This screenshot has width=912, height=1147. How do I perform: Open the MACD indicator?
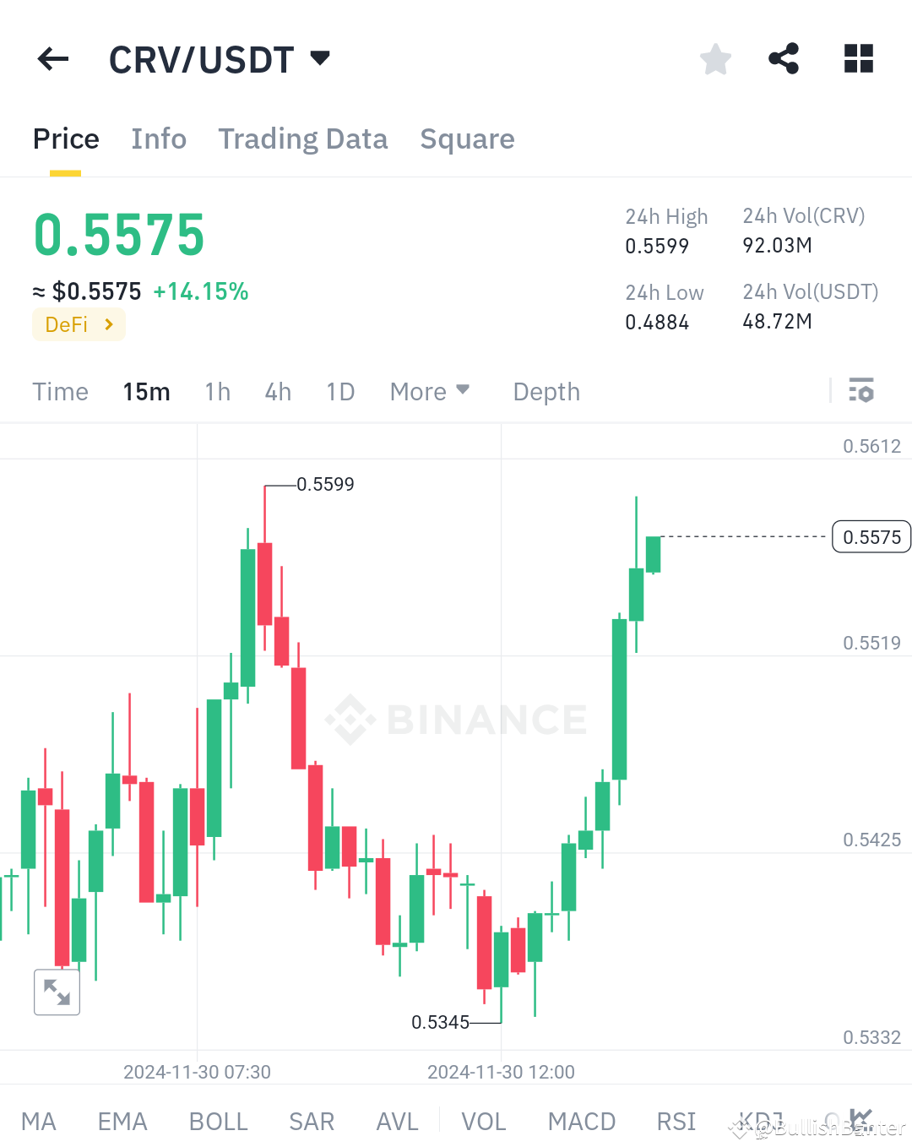tap(581, 1121)
